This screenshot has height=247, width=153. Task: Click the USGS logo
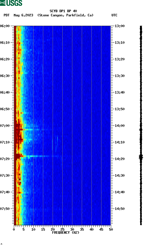(11, 3)
